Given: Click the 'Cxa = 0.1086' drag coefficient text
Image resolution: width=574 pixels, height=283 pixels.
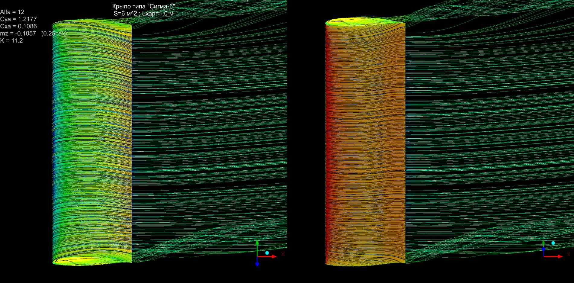Looking at the screenshot, I should (x=18, y=26).
